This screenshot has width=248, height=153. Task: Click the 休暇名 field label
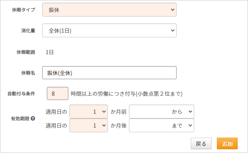(x=28, y=73)
